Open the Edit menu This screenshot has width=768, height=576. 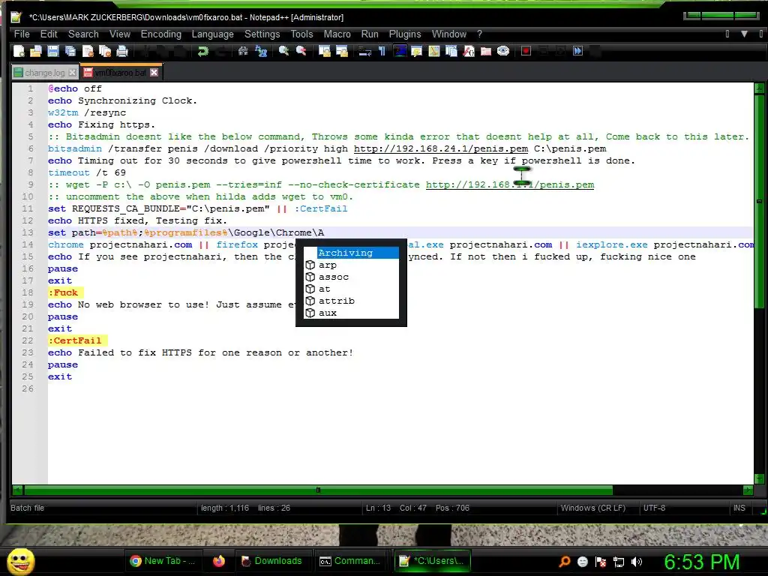click(49, 34)
